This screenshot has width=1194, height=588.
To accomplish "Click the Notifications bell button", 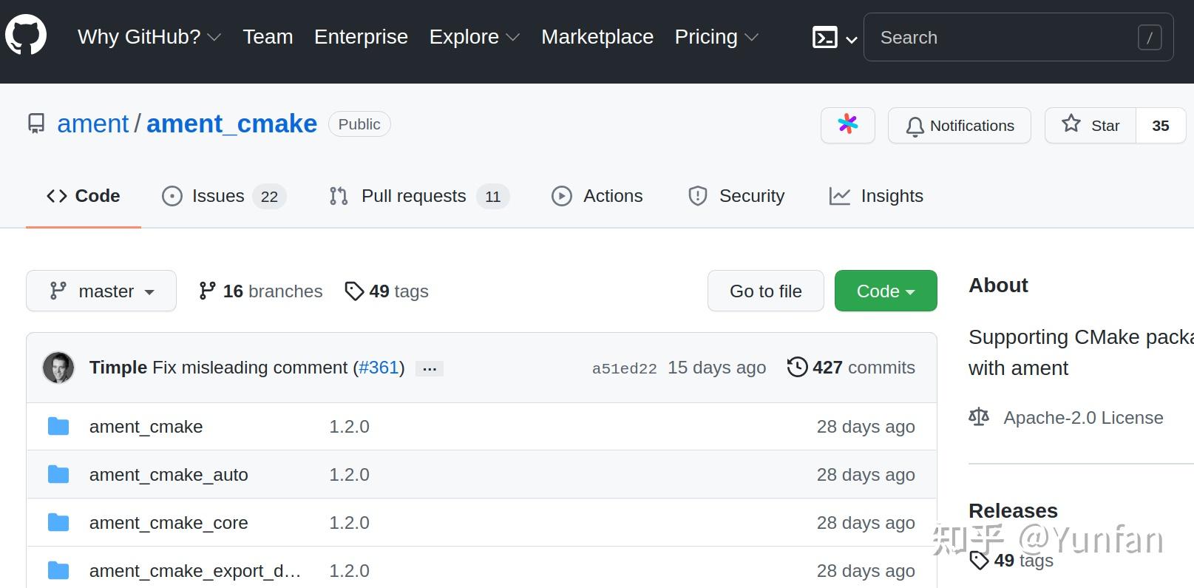I will click(x=959, y=126).
